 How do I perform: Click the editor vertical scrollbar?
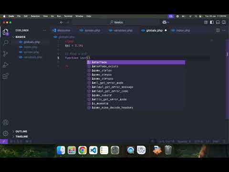pos(227,80)
